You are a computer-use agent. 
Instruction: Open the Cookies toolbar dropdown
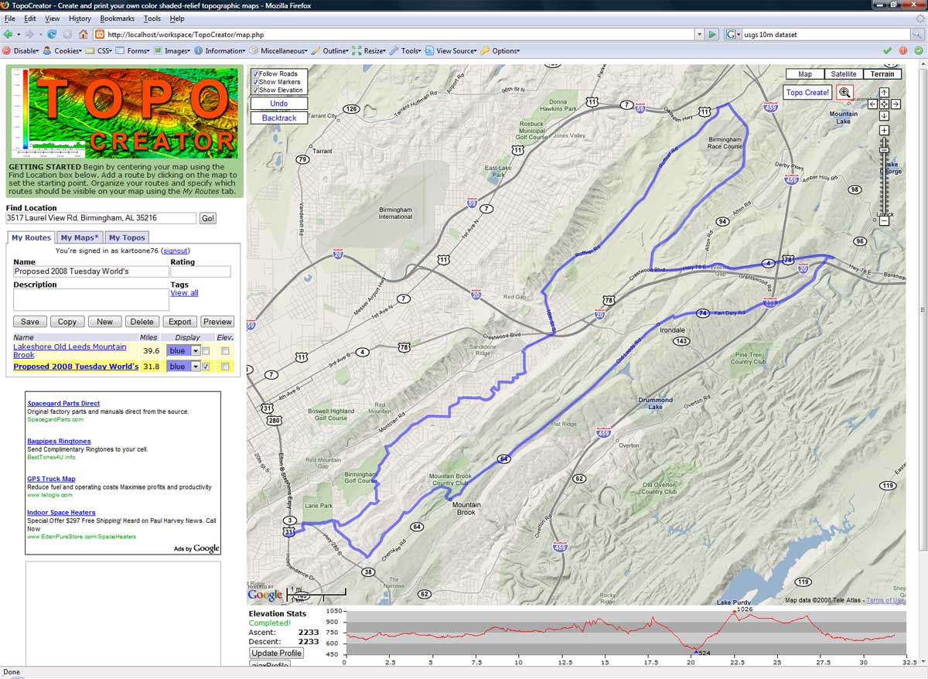(x=63, y=50)
